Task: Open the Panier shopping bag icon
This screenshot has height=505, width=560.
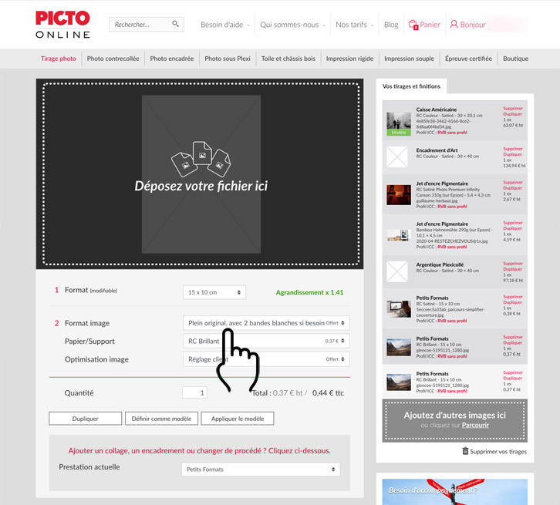Action: pyautogui.click(x=413, y=25)
